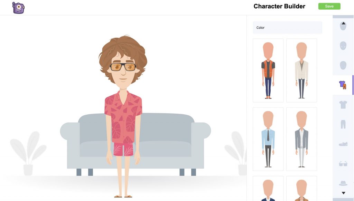Viewport: 354px width, 201px height.
Task: Open the hat category icon
Action: point(343,183)
